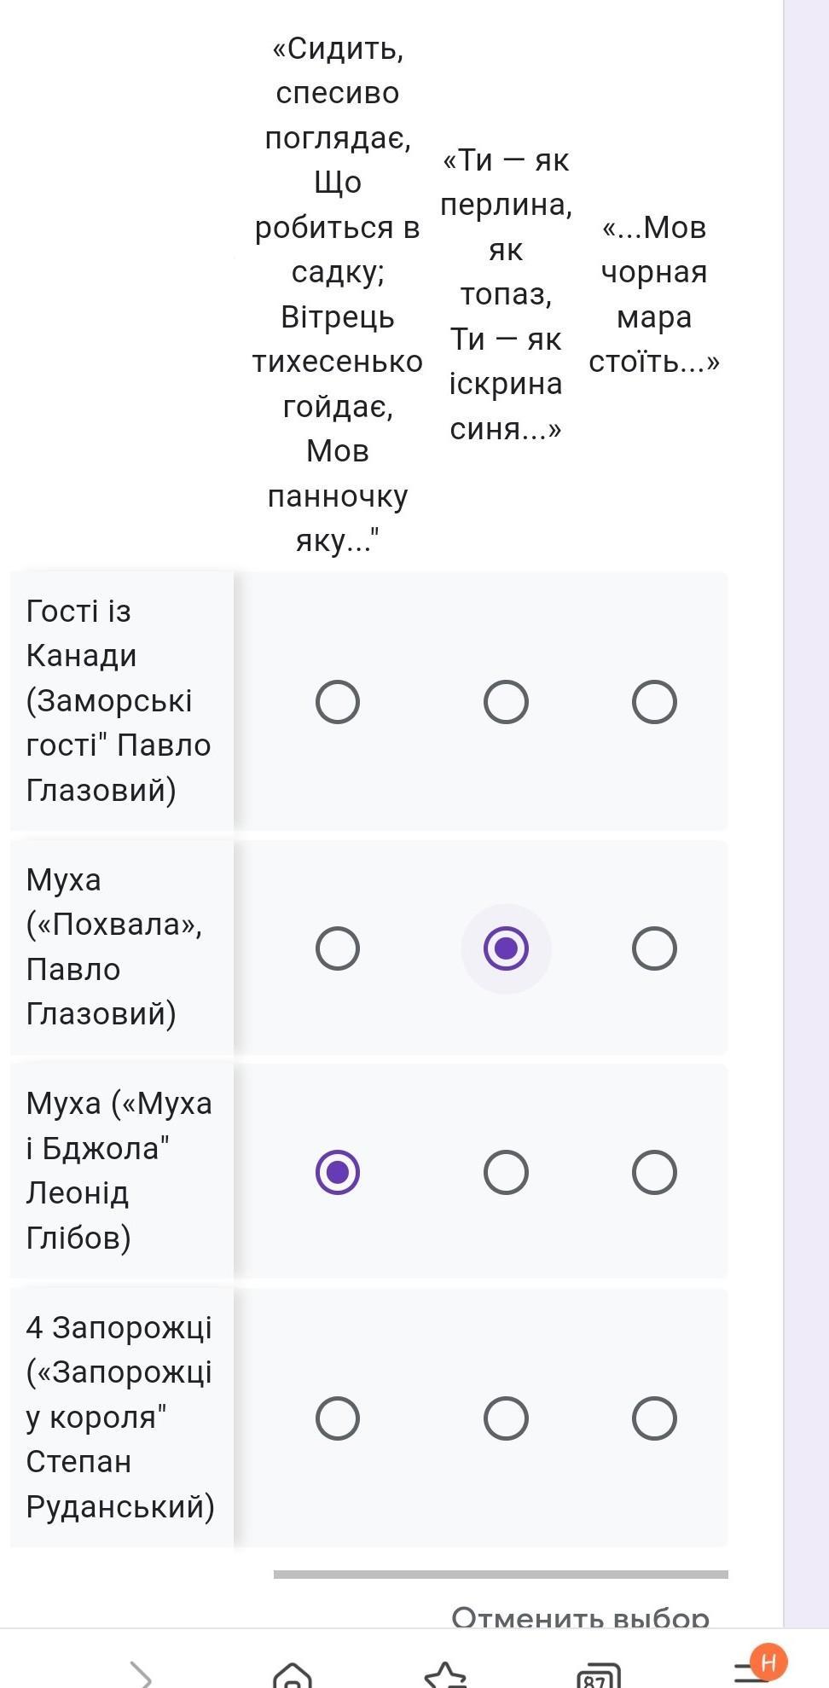Click the row label 'Гості із Канади'
The width and height of the screenshot is (829, 1688).
click(x=119, y=700)
